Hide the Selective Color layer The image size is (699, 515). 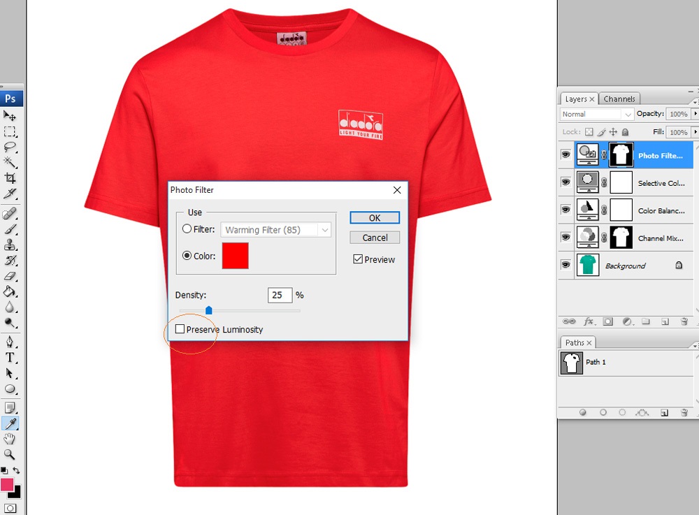(x=565, y=182)
